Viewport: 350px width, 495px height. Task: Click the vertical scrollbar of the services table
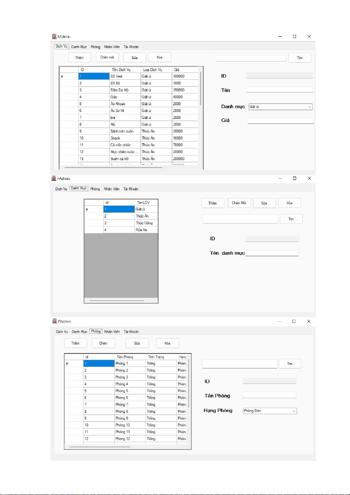click(x=201, y=89)
